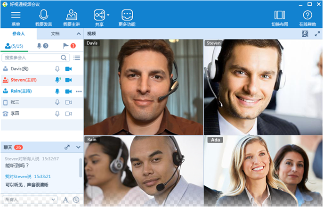Collapse the chat panel with chevron
This screenshot has height=207, width=323.
(78, 148)
